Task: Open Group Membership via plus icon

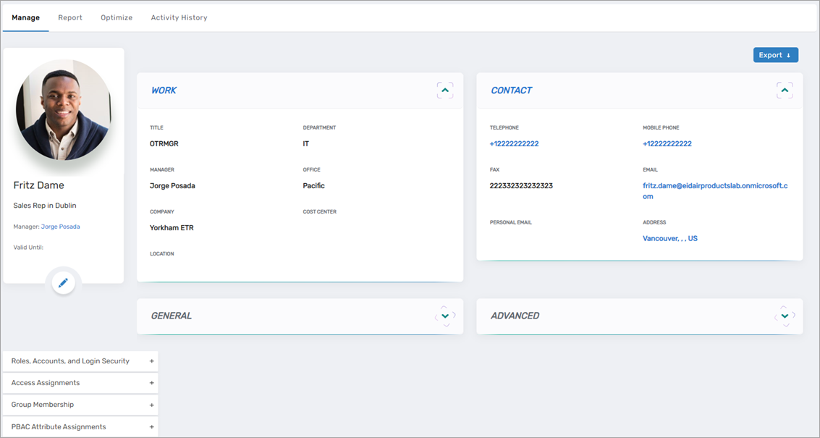Action: [151, 404]
